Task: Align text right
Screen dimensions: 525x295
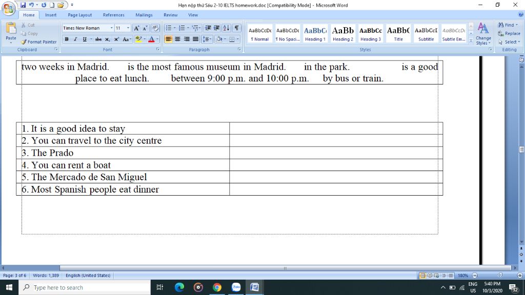Action: coord(187,39)
